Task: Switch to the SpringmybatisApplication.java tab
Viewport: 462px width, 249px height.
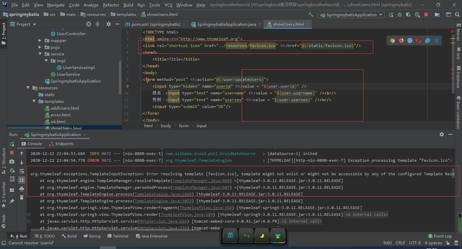Action: [x=226, y=24]
